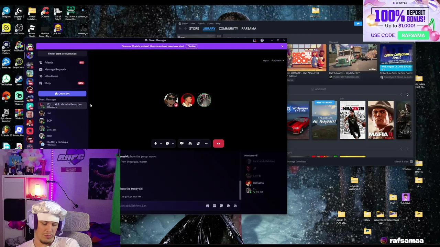The image size is (440, 247).
Task: Open Prologue: Go Wayback in Steam
Action: 324,120
